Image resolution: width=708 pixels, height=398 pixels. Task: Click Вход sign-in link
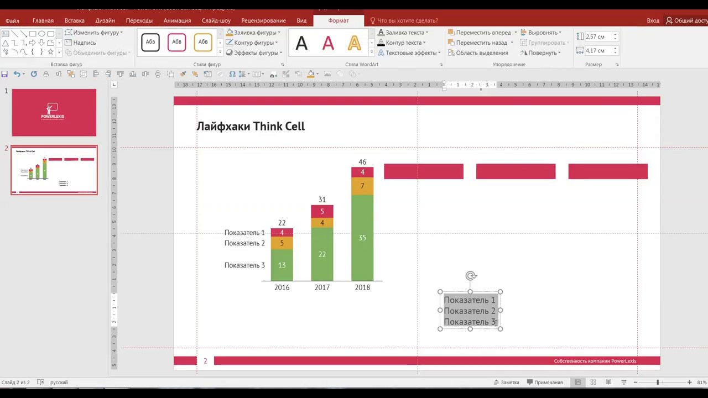click(x=653, y=20)
